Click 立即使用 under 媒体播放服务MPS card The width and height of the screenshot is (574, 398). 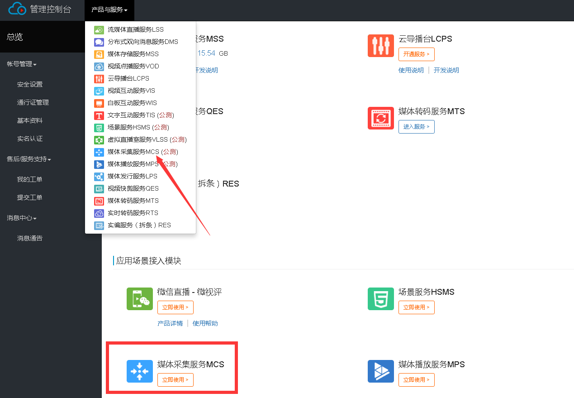click(417, 380)
